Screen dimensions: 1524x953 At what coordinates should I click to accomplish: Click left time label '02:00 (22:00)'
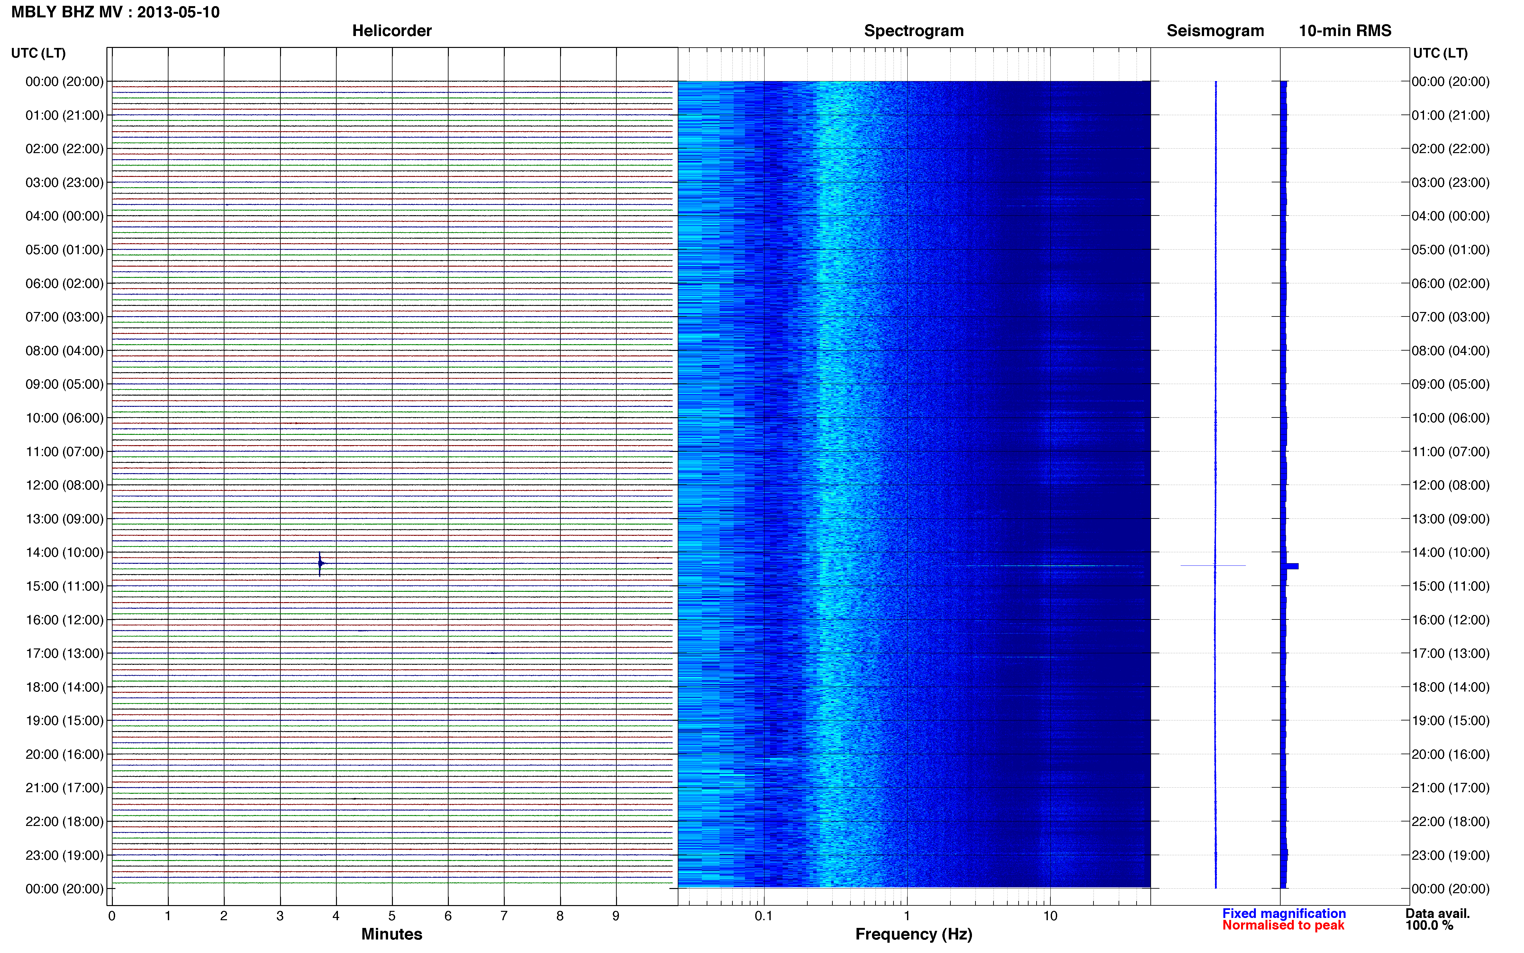[64, 149]
